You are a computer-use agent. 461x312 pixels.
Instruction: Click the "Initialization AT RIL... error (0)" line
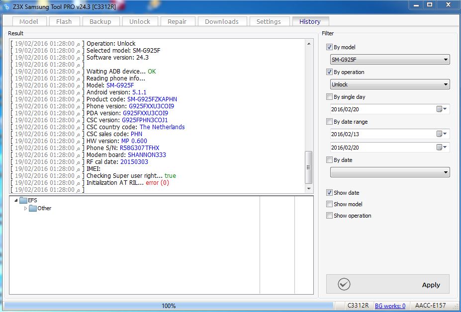point(128,183)
